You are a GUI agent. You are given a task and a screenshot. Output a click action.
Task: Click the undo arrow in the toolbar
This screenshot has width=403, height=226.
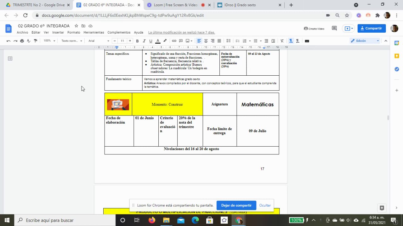pyautogui.click(x=9, y=41)
